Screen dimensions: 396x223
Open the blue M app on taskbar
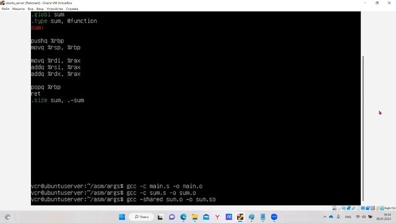pos(229,217)
